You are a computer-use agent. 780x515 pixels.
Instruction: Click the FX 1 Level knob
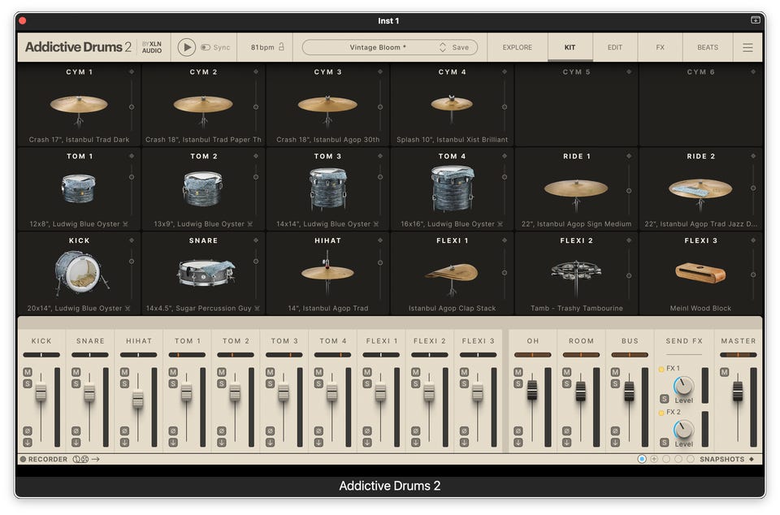683,386
